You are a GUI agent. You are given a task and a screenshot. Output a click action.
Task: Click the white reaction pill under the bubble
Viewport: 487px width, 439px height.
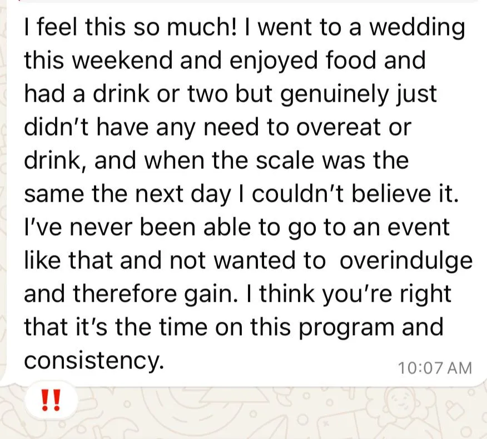51,400
